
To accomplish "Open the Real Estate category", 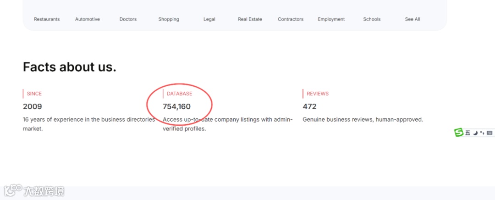I will [x=250, y=19].
